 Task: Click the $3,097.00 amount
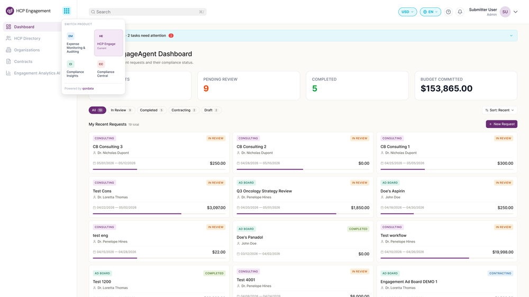[x=216, y=208]
